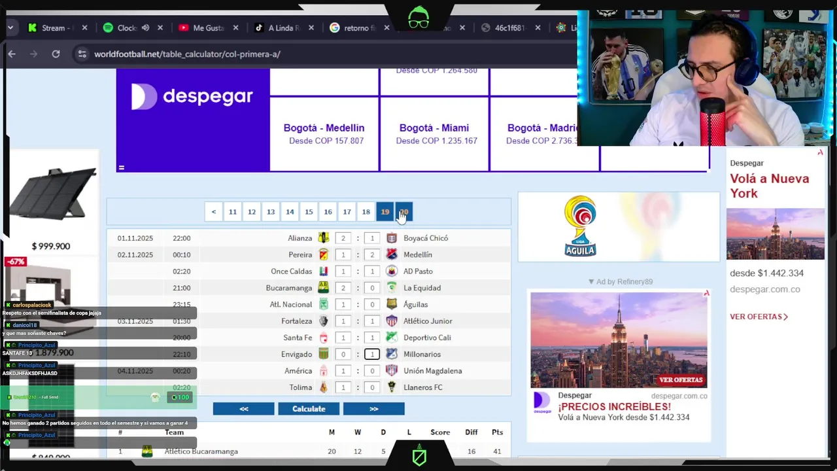The width and height of the screenshot is (837, 471).
Task: Click the Unión Magdalena crest icon
Action: [x=392, y=371]
